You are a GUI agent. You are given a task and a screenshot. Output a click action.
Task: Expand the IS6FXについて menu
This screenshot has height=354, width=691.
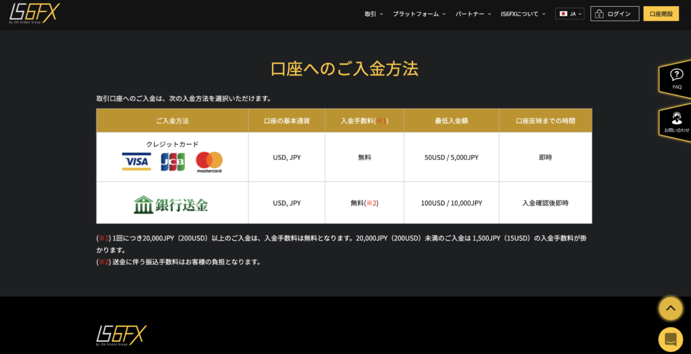tap(523, 13)
